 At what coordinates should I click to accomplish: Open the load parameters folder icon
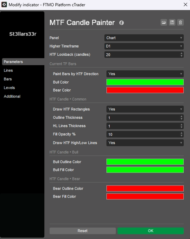pos(164,22)
